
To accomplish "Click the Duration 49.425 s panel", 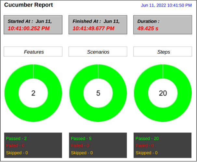I will click(163, 25).
